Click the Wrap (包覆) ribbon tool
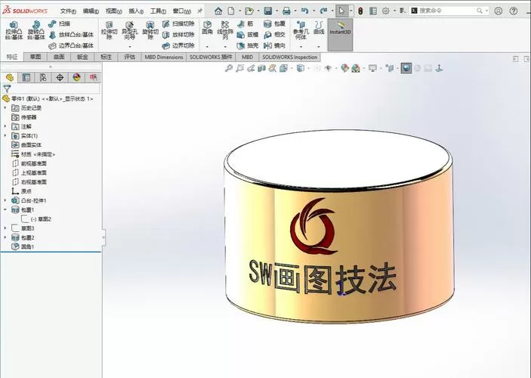 [x=275, y=23]
